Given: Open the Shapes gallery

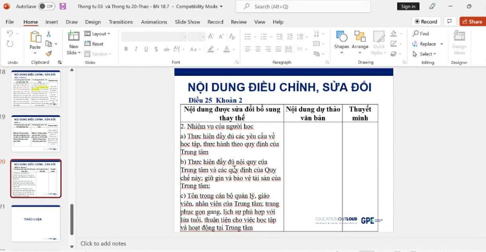Looking at the screenshot, I should (x=341, y=37).
